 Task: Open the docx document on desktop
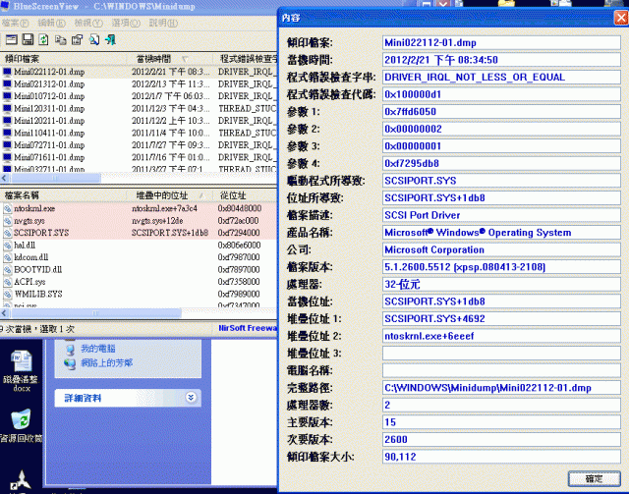coord(21,370)
